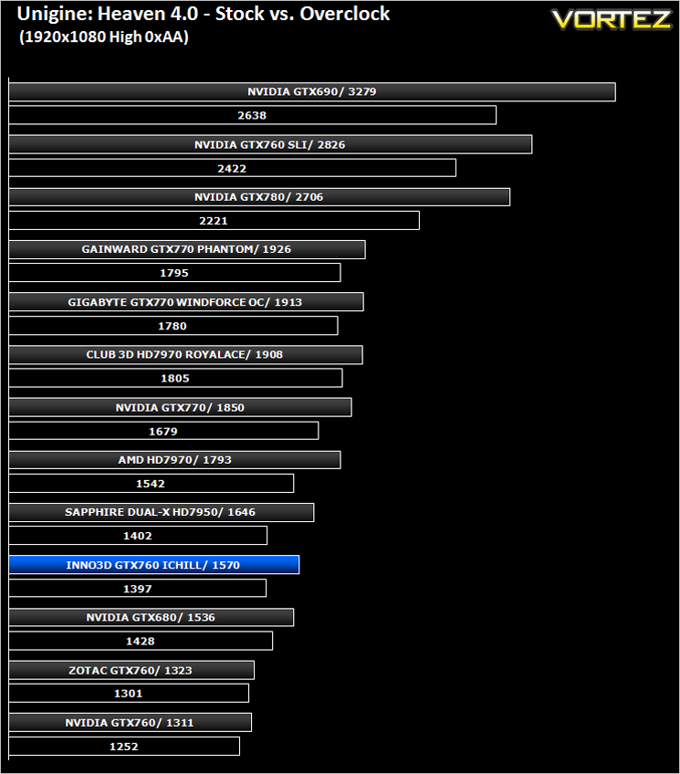This screenshot has height=774, width=680.
Task: Select the bar with value 2638
Action: tap(253, 115)
